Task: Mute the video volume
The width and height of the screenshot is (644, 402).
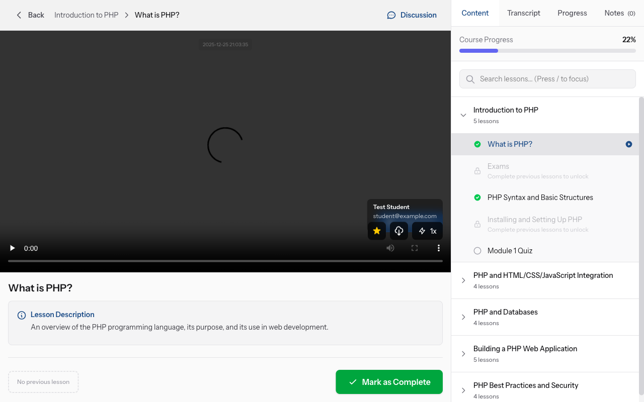Action: (390, 248)
